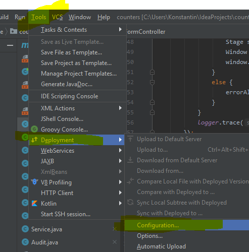
Task: Click arrow next to V8 Profiling
Action: tap(120, 182)
